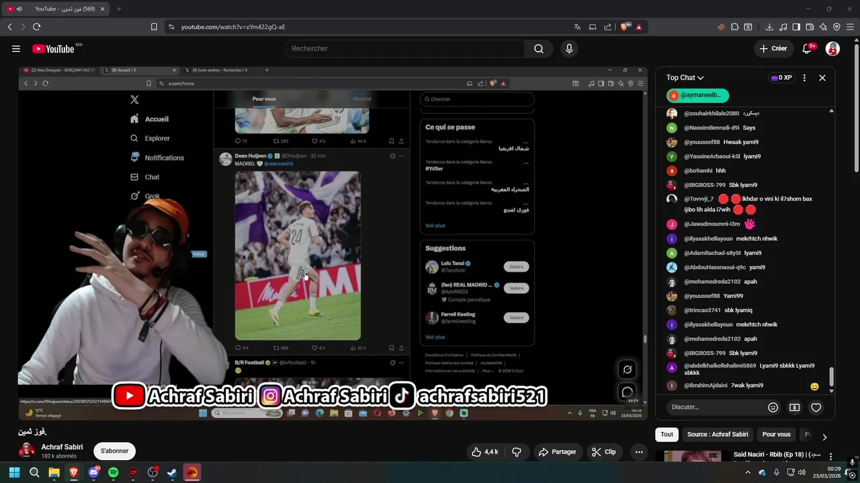
Task: Subscribe with the S'abonner button
Action: [x=114, y=451]
